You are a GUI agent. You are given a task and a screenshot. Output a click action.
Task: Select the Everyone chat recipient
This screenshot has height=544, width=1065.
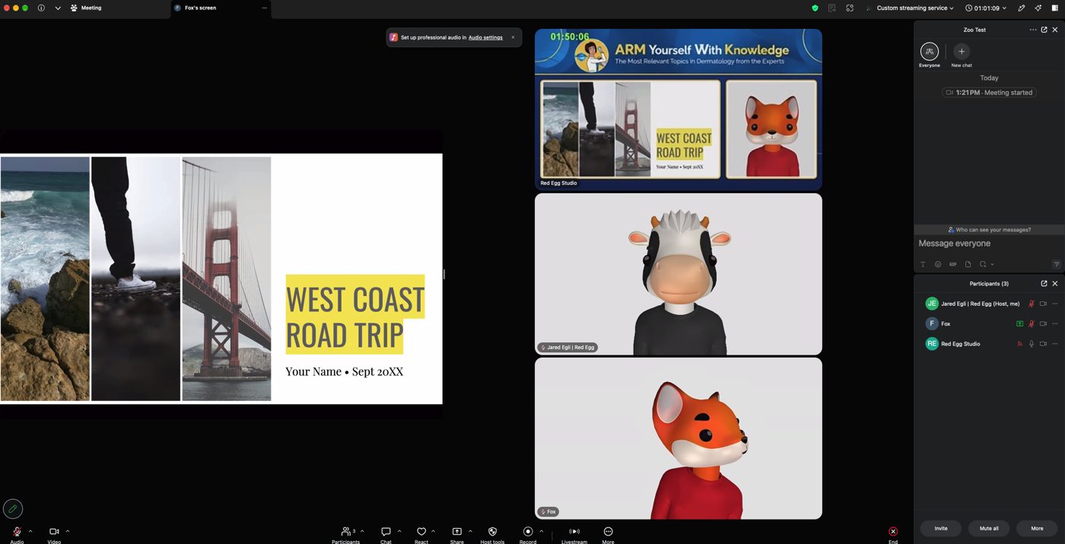tap(930, 55)
